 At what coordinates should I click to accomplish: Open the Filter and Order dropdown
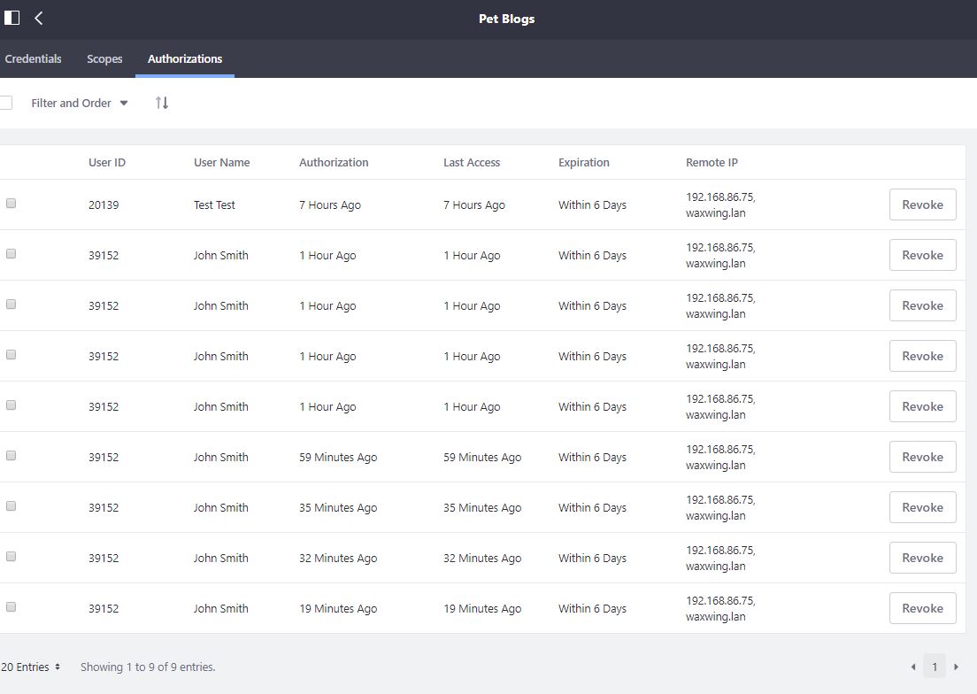tap(79, 103)
